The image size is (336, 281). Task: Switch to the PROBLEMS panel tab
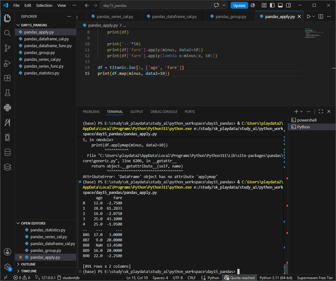point(91,112)
